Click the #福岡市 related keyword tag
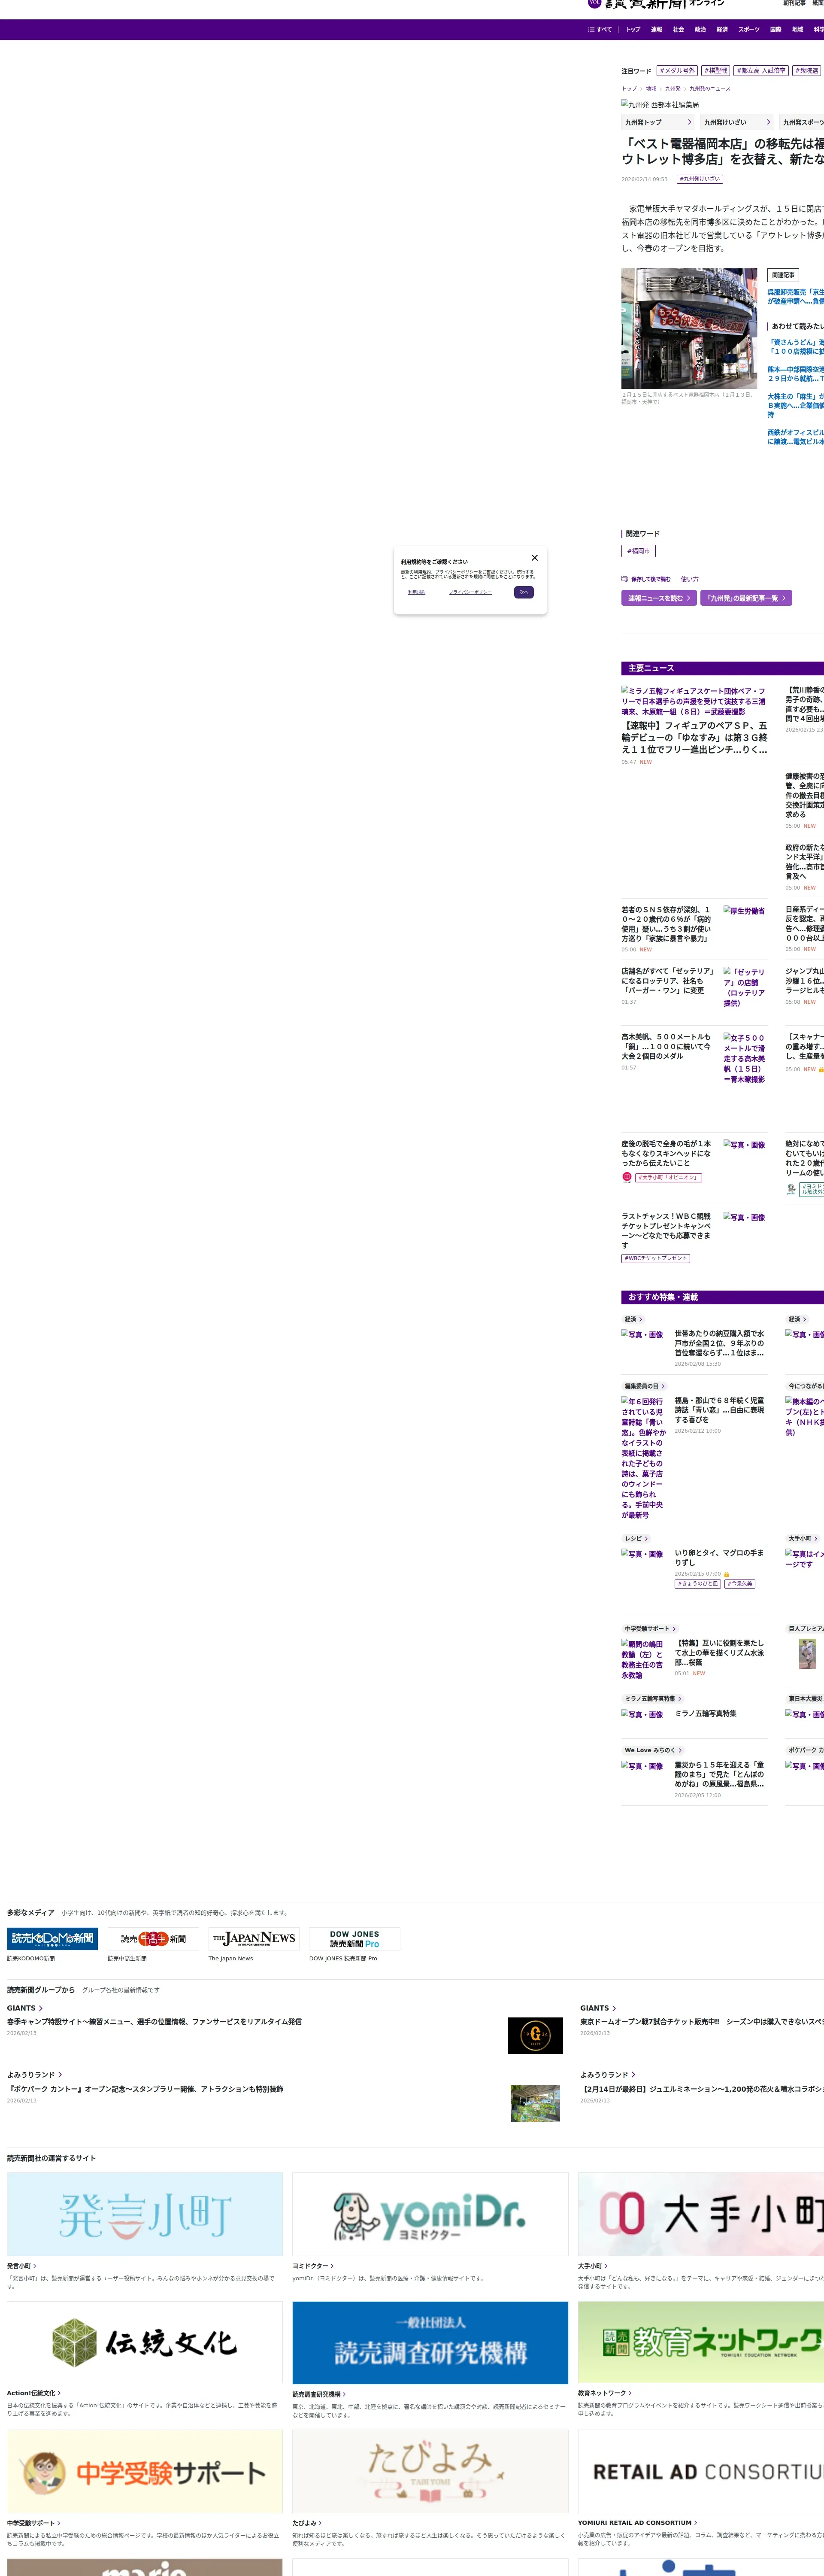Viewport: 824px width, 2576px height. 638,551
